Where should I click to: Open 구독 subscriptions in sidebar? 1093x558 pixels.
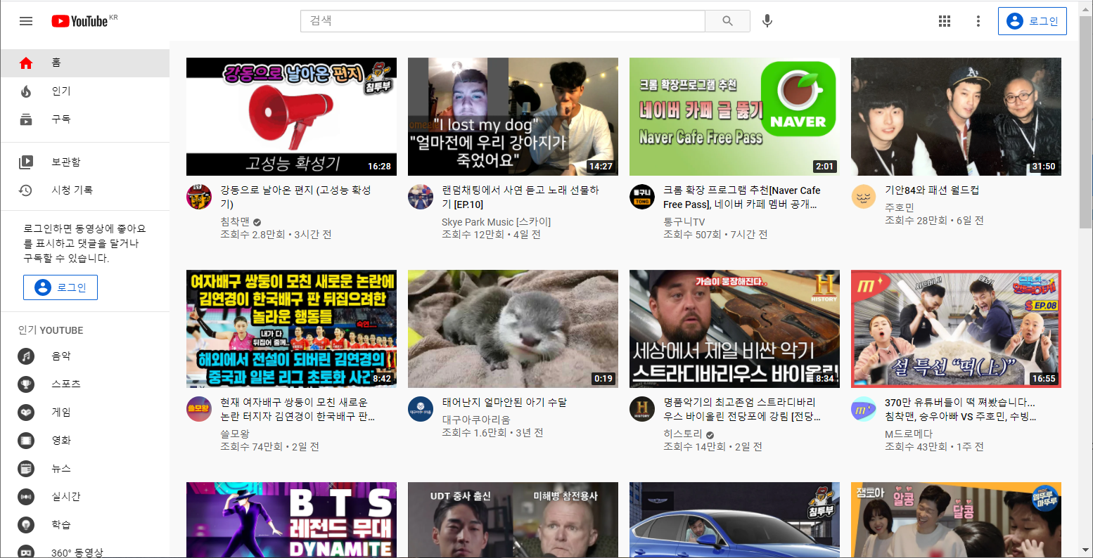tap(85, 119)
